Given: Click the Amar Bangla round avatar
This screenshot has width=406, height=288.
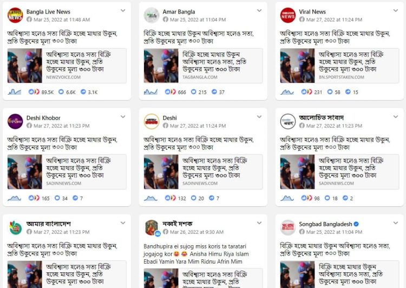Looking at the screenshot, I should coord(152,15).
